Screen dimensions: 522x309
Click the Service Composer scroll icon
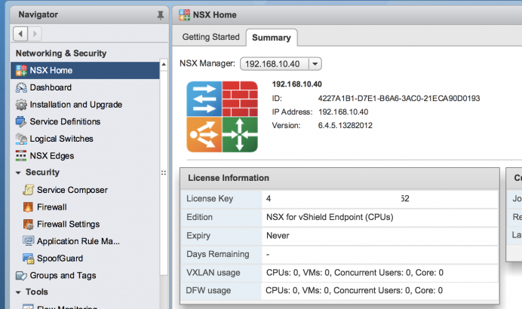point(29,190)
